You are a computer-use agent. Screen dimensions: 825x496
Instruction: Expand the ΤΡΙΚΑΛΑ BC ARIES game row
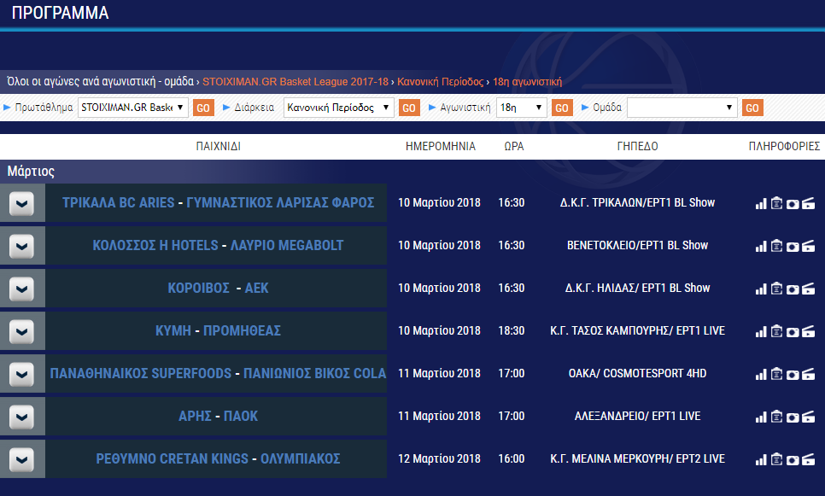(x=21, y=203)
